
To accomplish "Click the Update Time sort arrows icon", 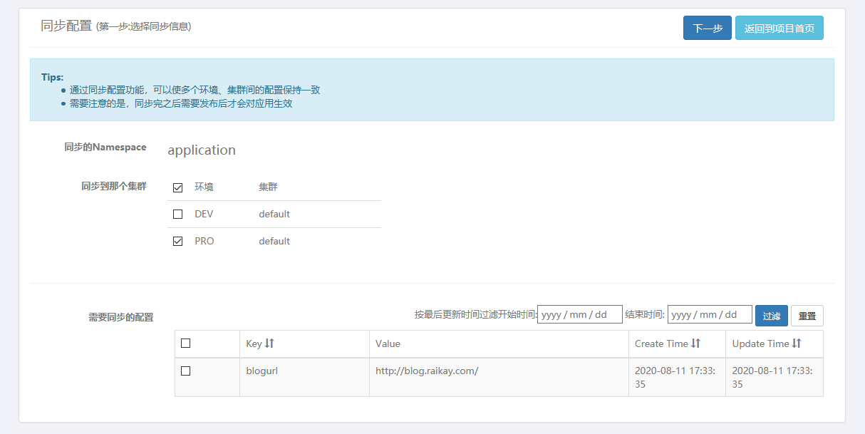I will [797, 343].
